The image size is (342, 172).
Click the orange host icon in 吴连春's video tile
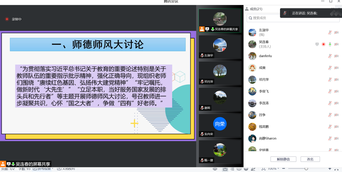202,29
